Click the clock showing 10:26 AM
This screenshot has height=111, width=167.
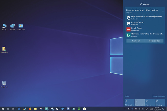pyautogui.click(x=157, y=109)
